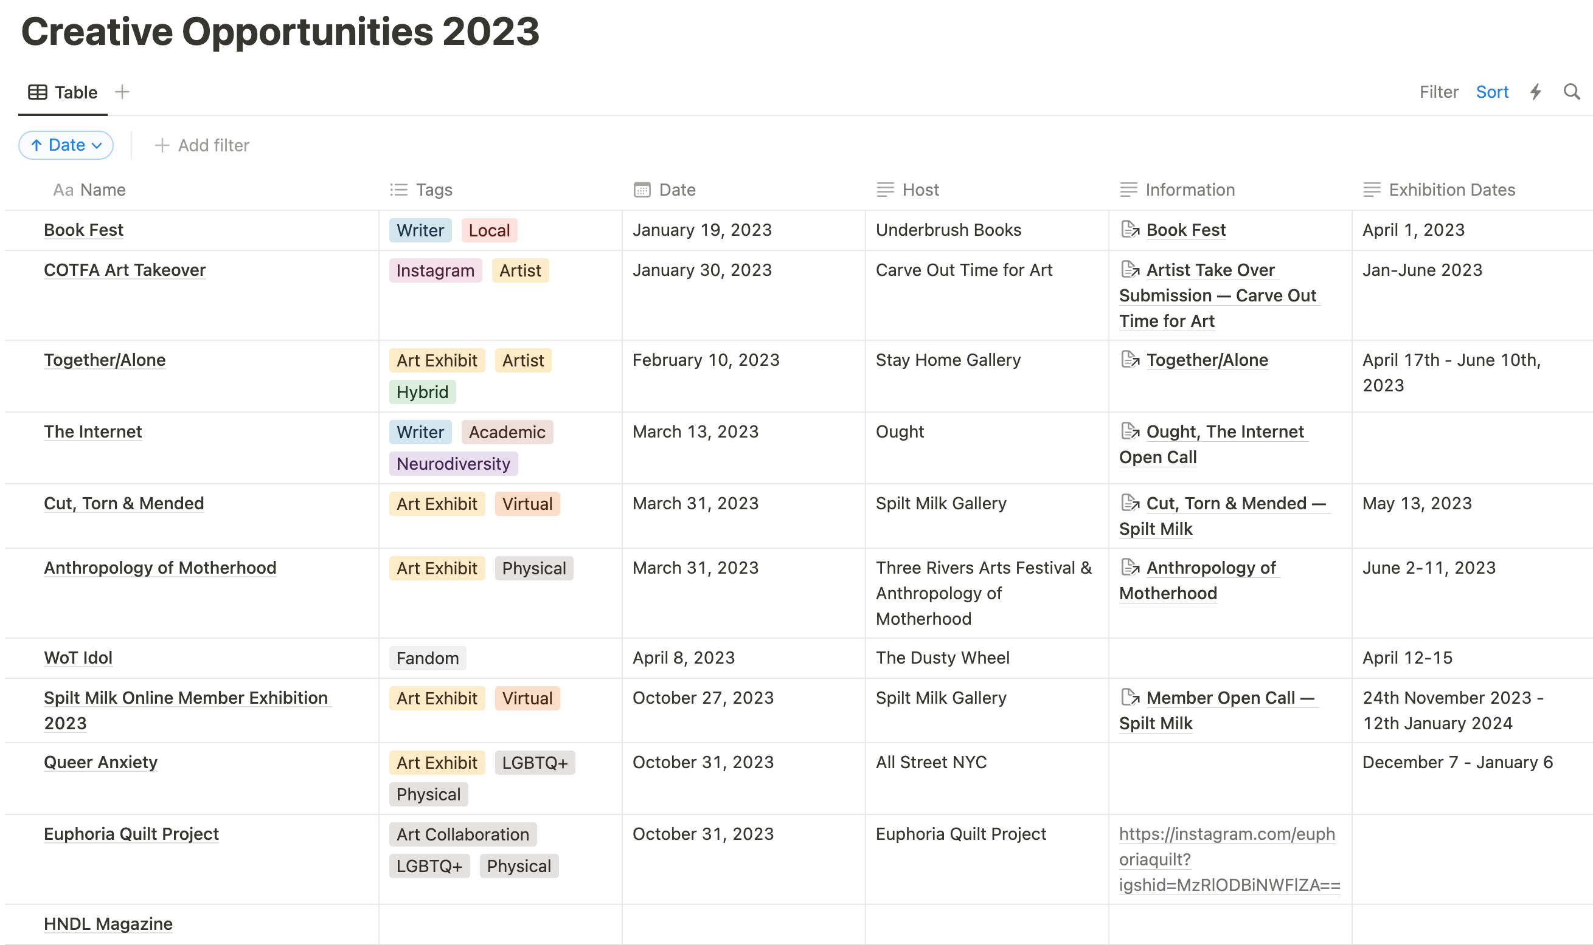Click the Name column Aa icon
Image resolution: width=1593 pixels, height=945 pixels.
[63, 190]
